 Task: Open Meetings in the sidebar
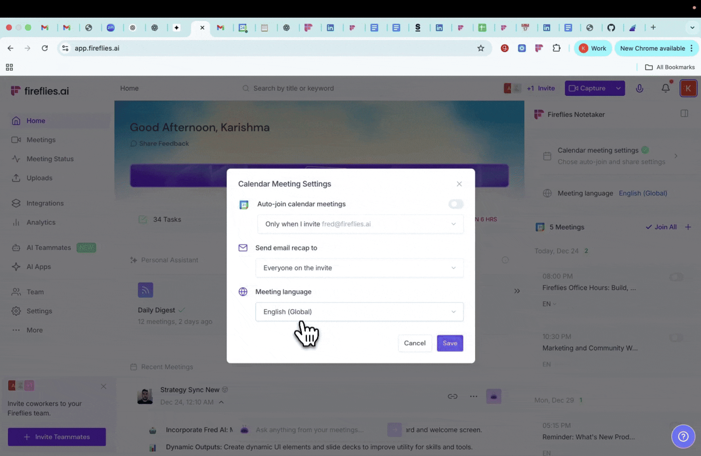(x=41, y=140)
